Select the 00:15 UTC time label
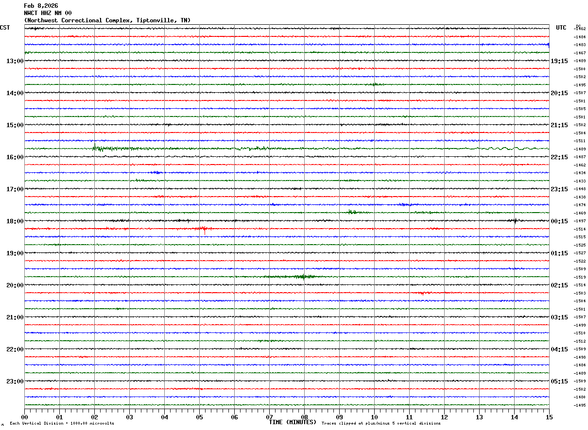The height and width of the screenshot is (430, 588). 559,221
